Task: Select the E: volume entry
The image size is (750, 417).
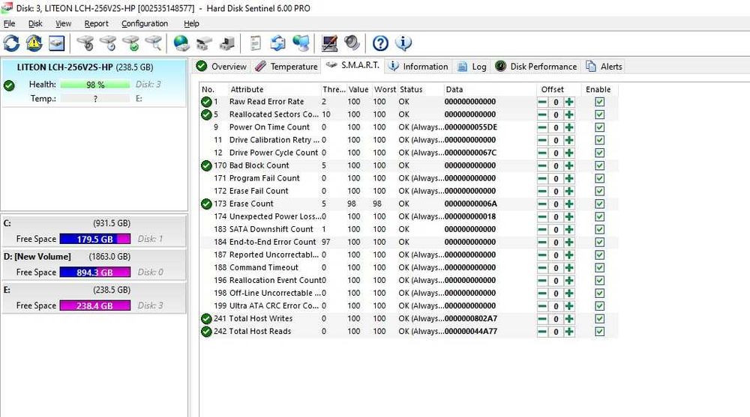Action: pyautogui.click(x=94, y=297)
